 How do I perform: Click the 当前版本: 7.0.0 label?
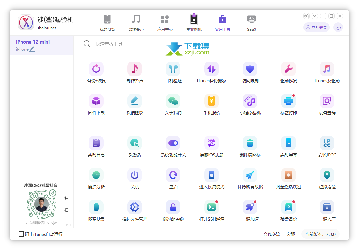pyautogui.click(x=320, y=234)
